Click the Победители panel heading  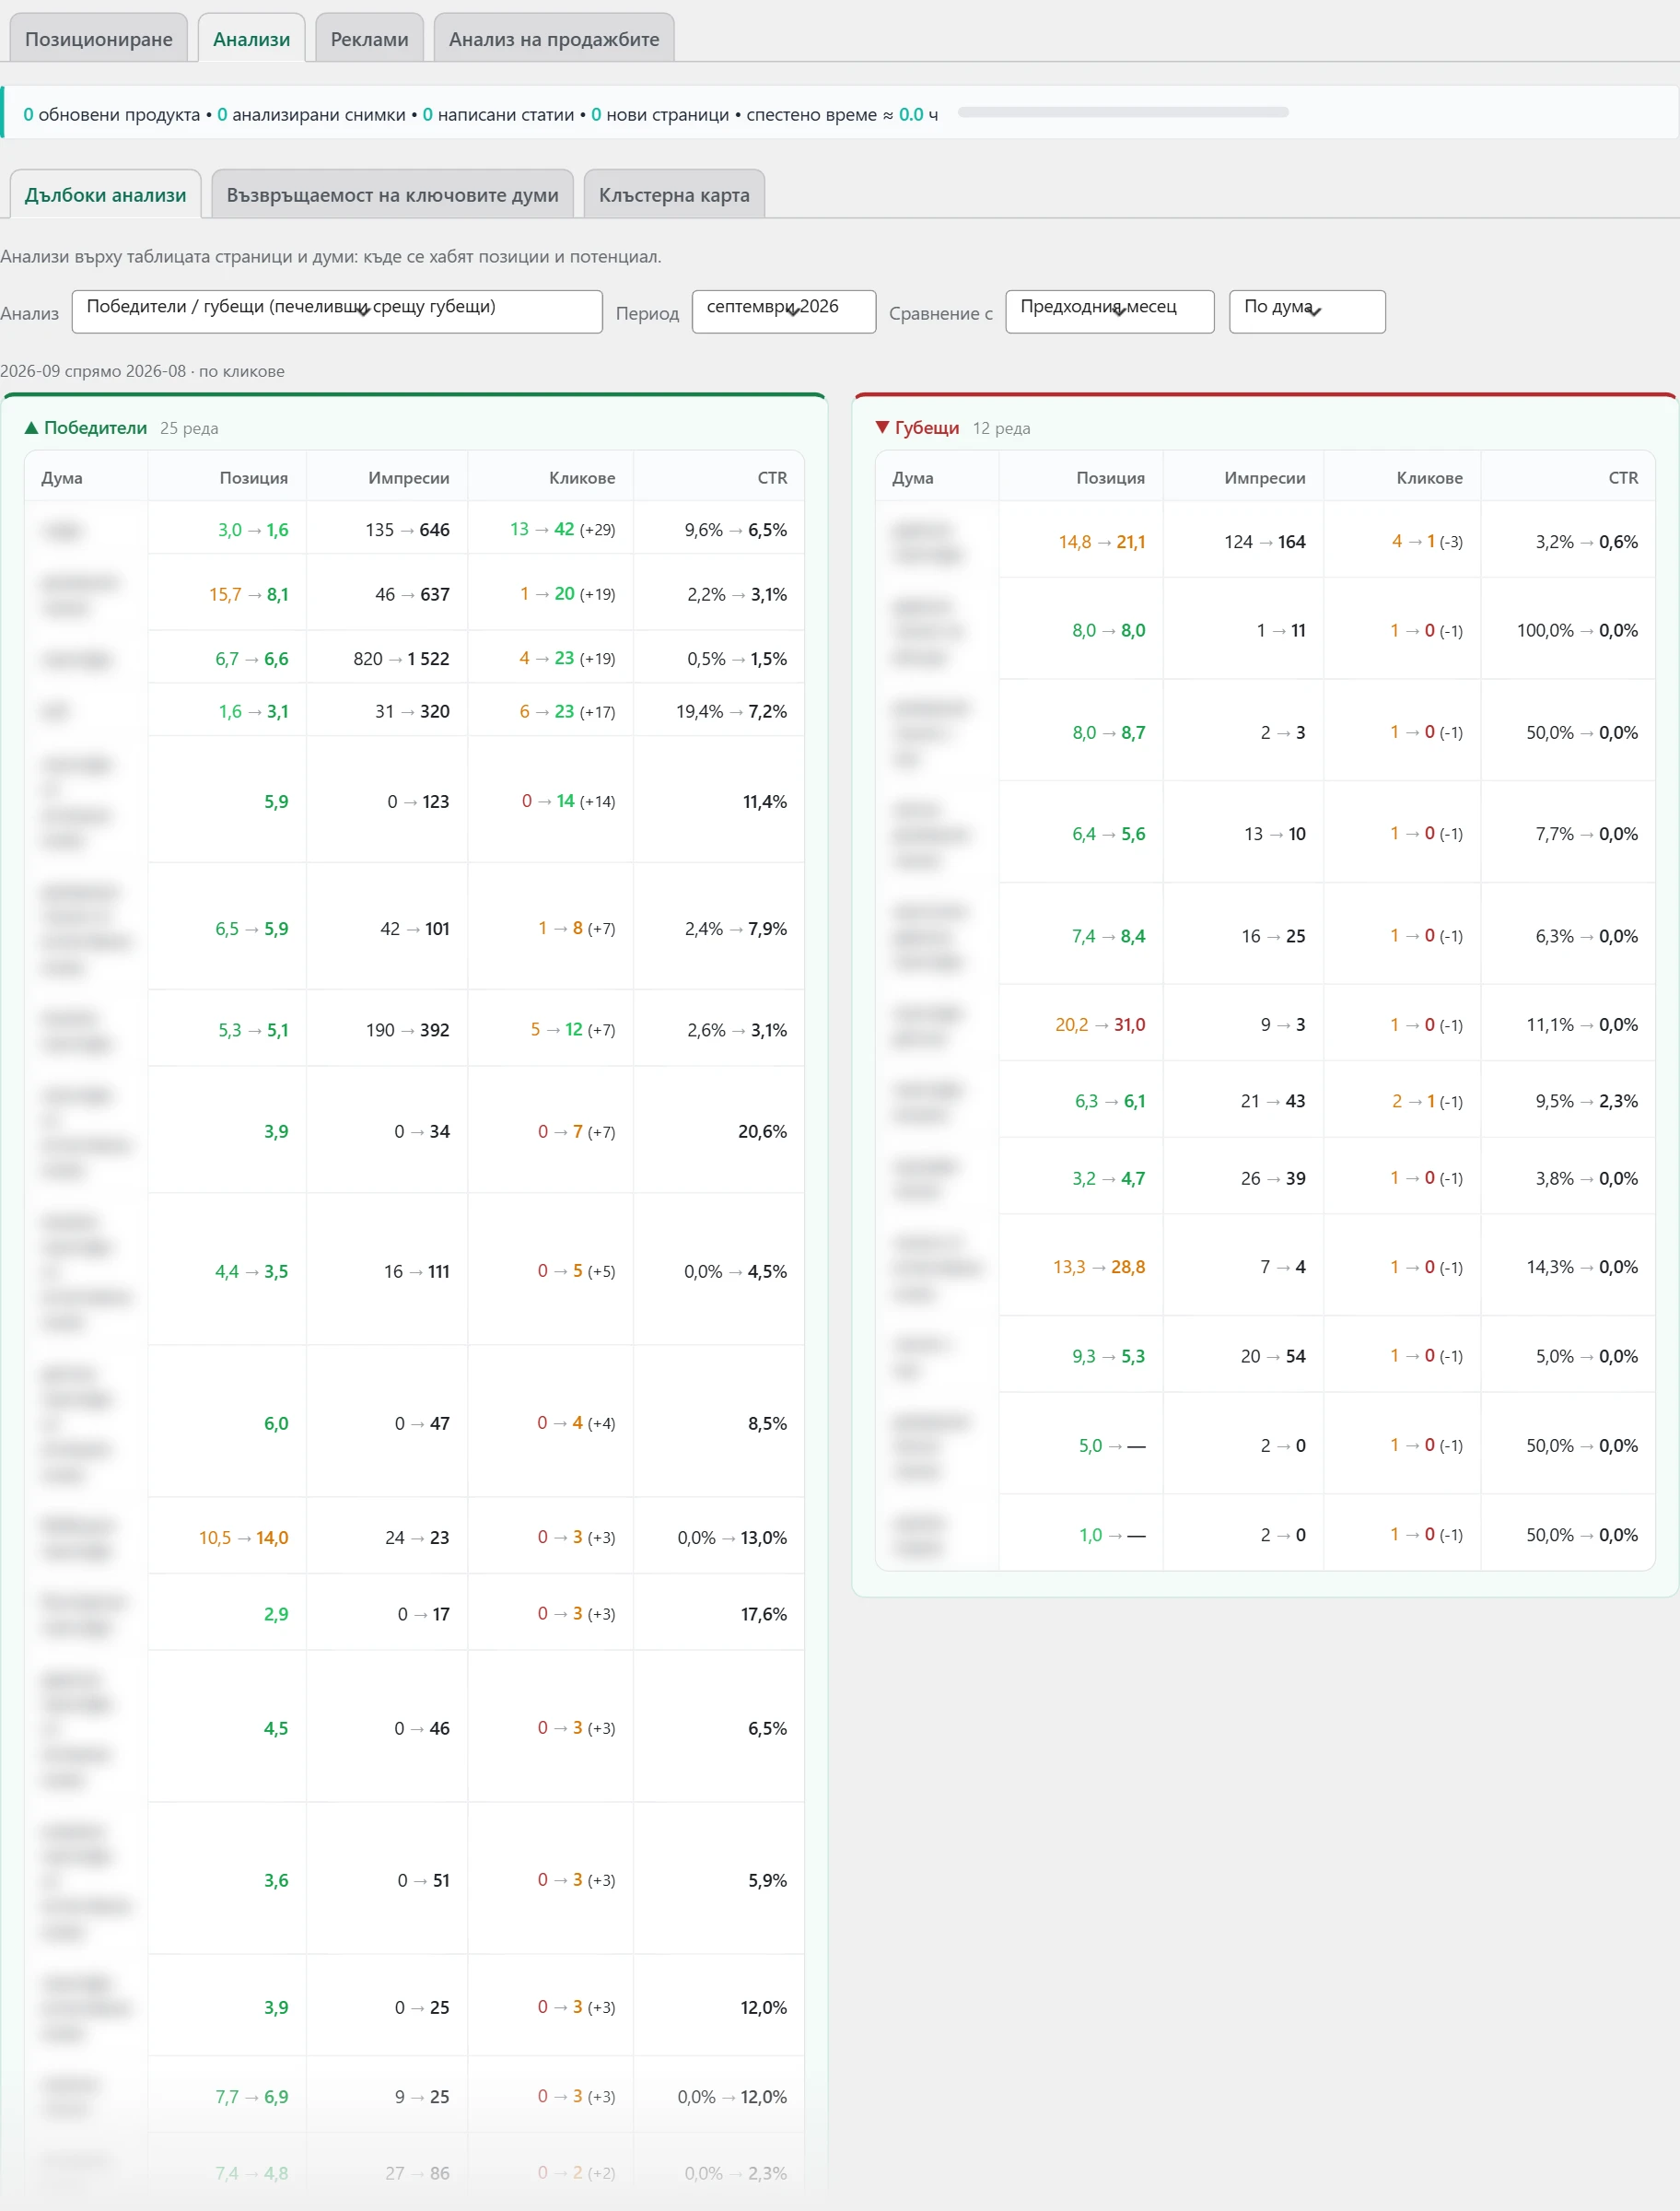point(95,427)
